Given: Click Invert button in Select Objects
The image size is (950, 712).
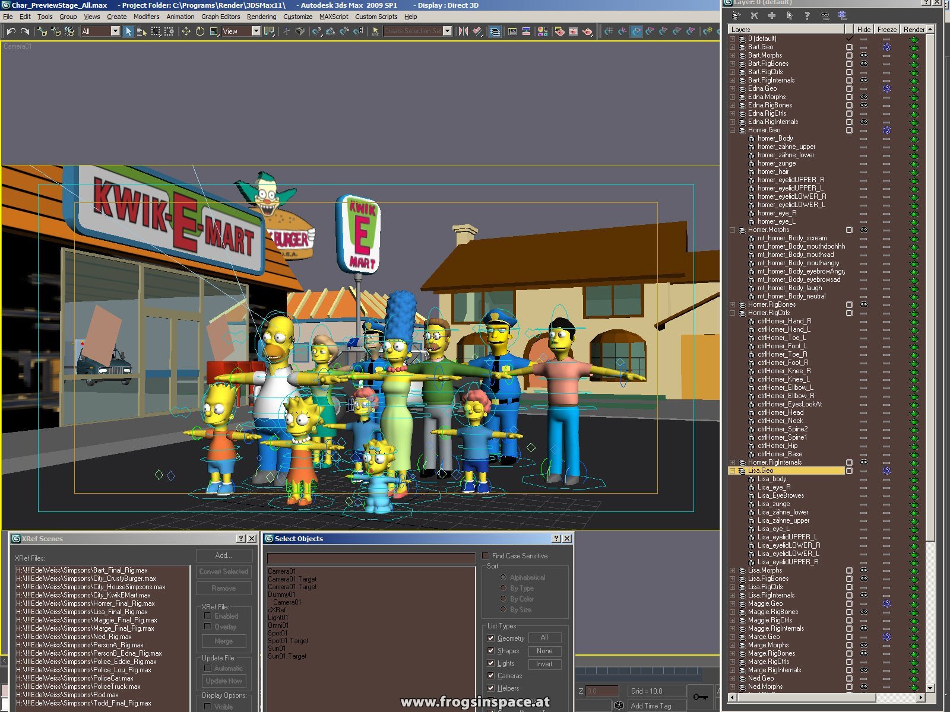Looking at the screenshot, I should (x=544, y=664).
